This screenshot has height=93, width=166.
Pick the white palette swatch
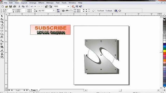pyautogui.click(x=164, y=42)
